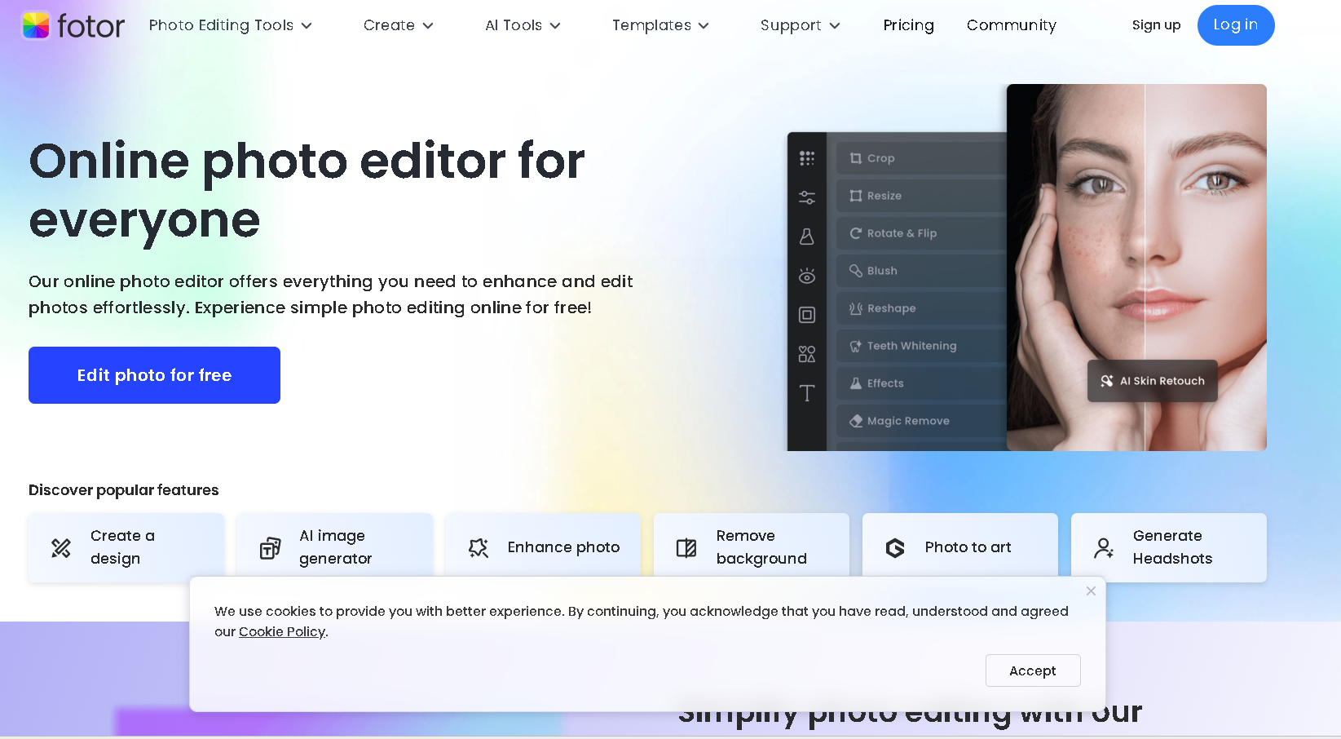Click the Resize label in the tool list
This screenshot has height=739, width=1341.
point(884,196)
